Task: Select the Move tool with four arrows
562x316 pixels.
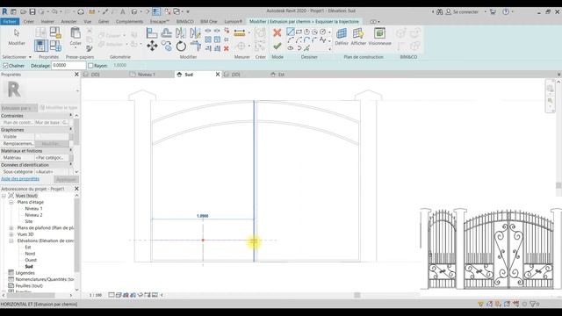Action: [152, 46]
